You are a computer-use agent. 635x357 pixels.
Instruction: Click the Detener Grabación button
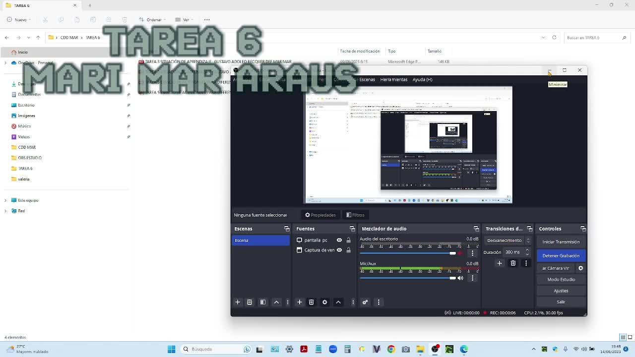pos(561,255)
